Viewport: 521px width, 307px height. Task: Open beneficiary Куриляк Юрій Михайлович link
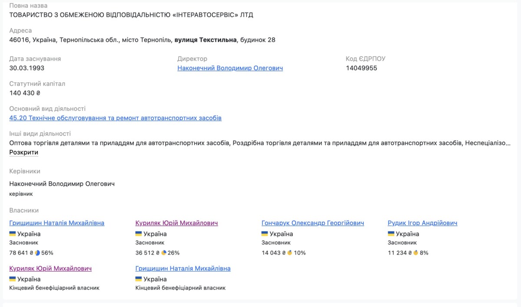click(50, 268)
